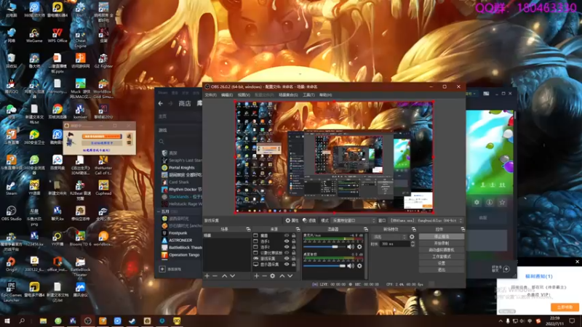Screen dimensions: 582x327
Task: Pop out the 混音器 dock panel
Action: pyautogui.click(x=366, y=230)
